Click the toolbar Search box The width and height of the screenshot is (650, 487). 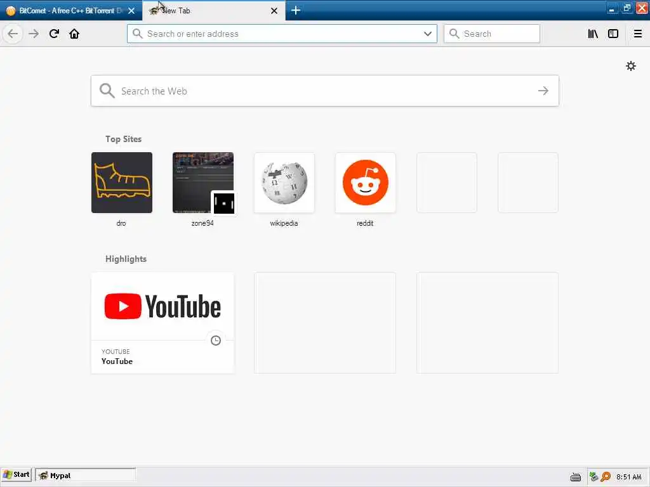pos(492,34)
